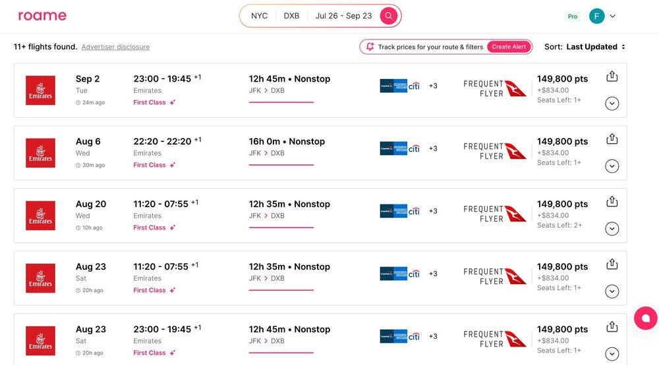Expand the Sep 2 flight details
The width and height of the screenshot is (659, 365).
(612, 103)
